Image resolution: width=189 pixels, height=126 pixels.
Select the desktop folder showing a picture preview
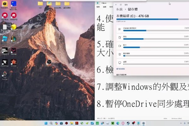pos(49,4)
